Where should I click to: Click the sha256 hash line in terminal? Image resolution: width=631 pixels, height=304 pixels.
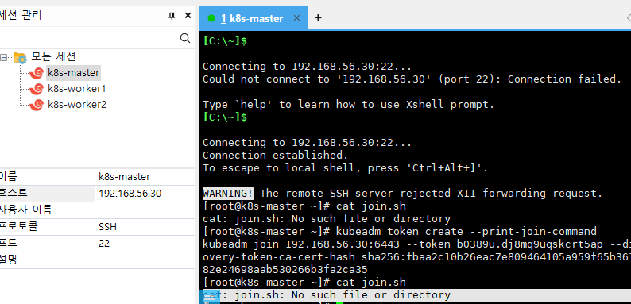click(416, 257)
